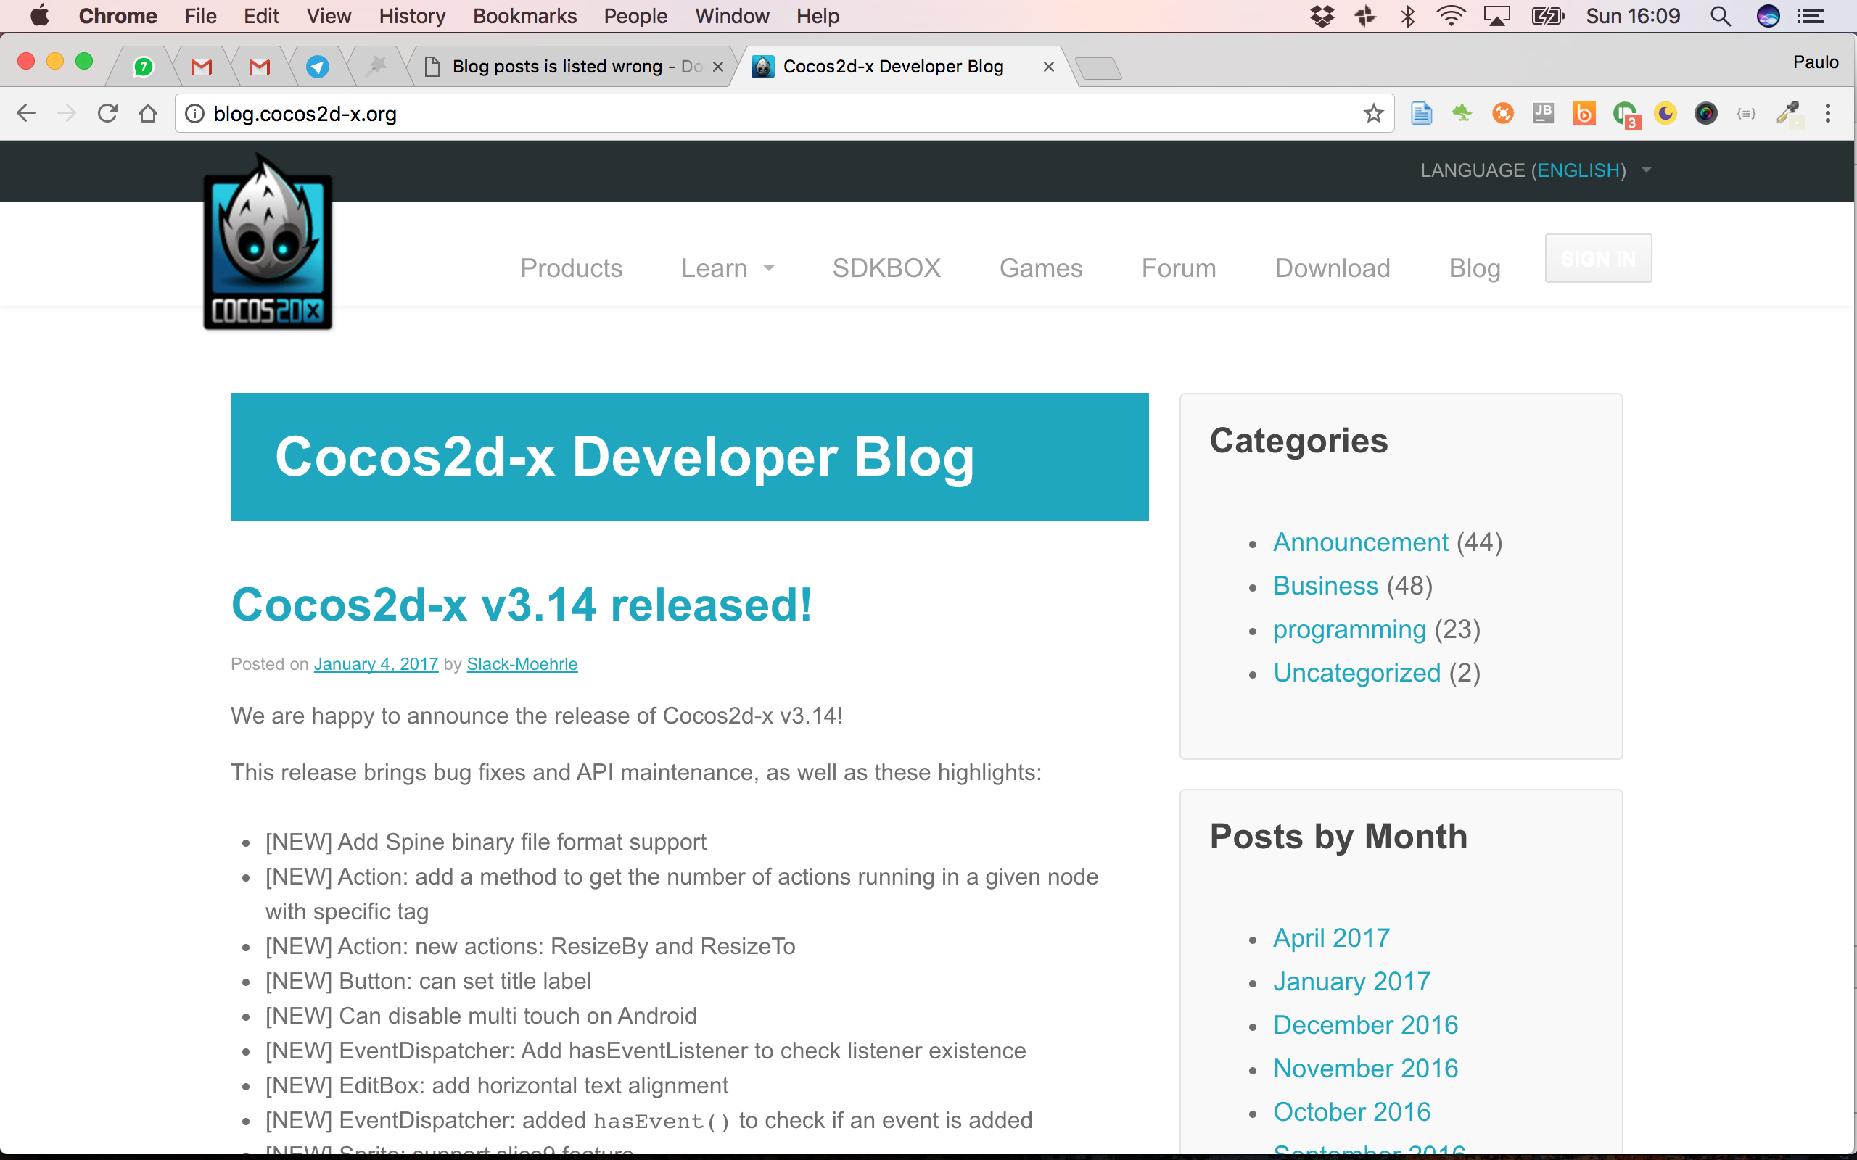Open the Games navigation link
Viewport: 1857px width, 1160px height.
1040,268
